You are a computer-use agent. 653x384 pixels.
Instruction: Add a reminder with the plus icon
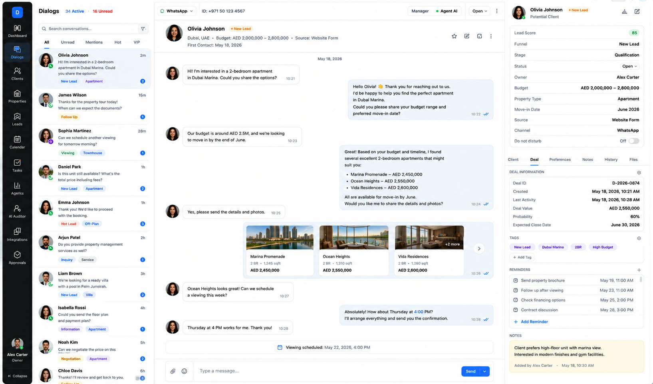point(639,270)
